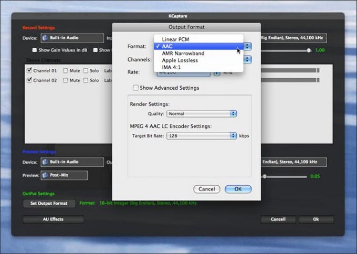Click the record gain slider knob at 1.00
This screenshot has height=254, width=357.
click(x=309, y=50)
